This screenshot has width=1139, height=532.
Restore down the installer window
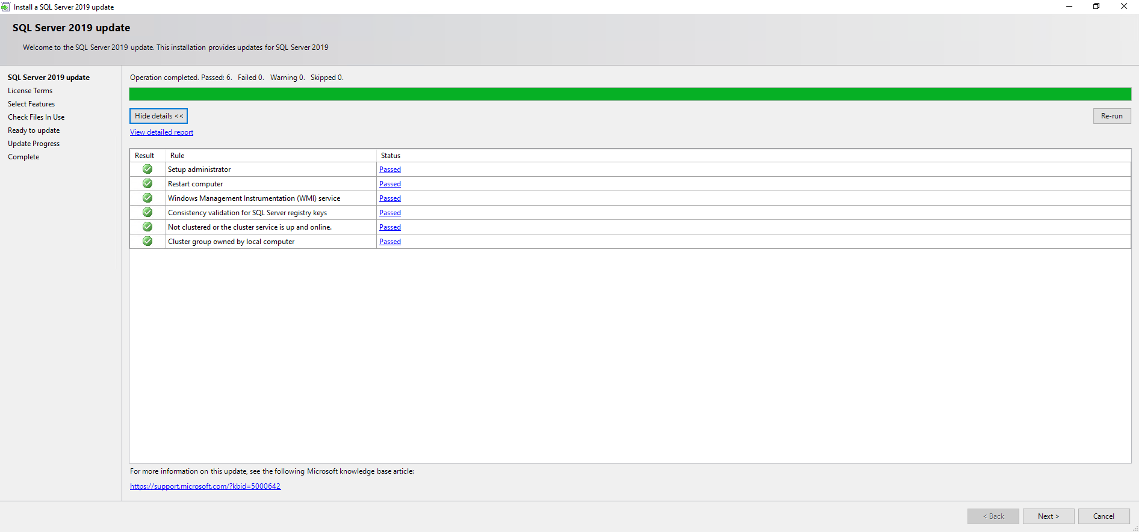(x=1096, y=7)
